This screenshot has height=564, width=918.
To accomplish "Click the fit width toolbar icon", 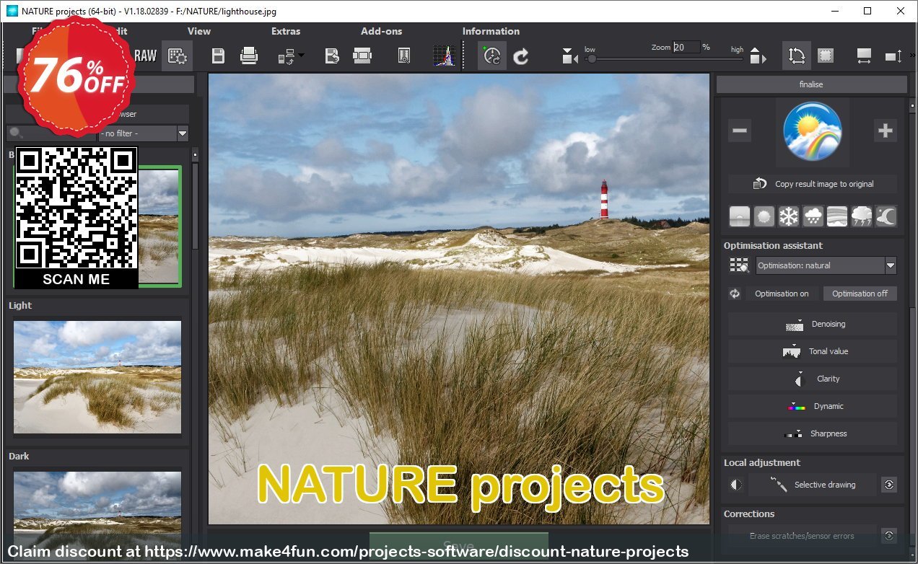I will [864, 56].
